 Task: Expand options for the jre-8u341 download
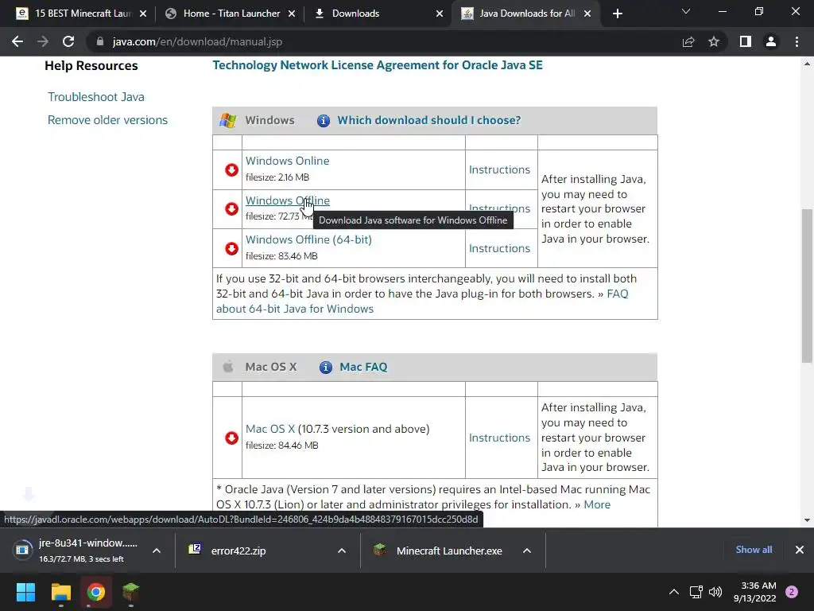(157, 551)
